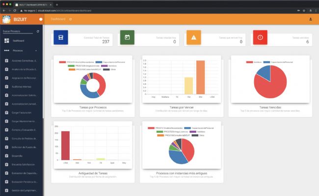
Task: Bookmark the page with the star icon
Action: 304,10
